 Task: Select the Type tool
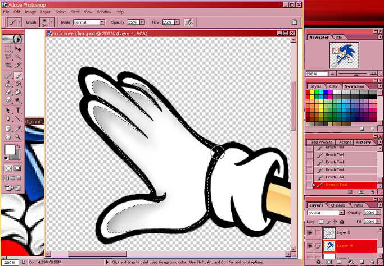tap(17, 111)
